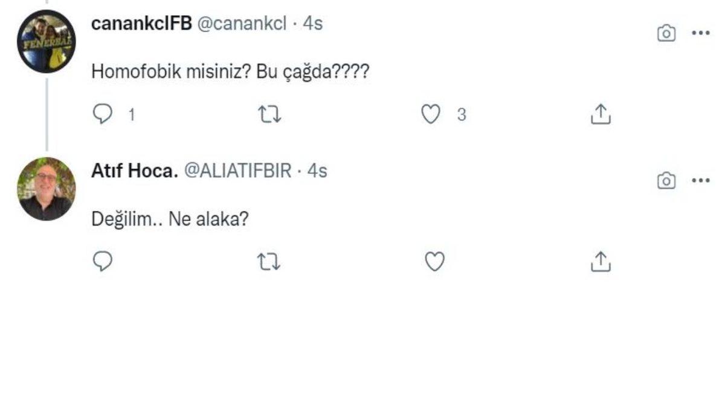Retweet the "Homofobik misiniz?" tweet
725x407 pixels.
tap(270, 113)
